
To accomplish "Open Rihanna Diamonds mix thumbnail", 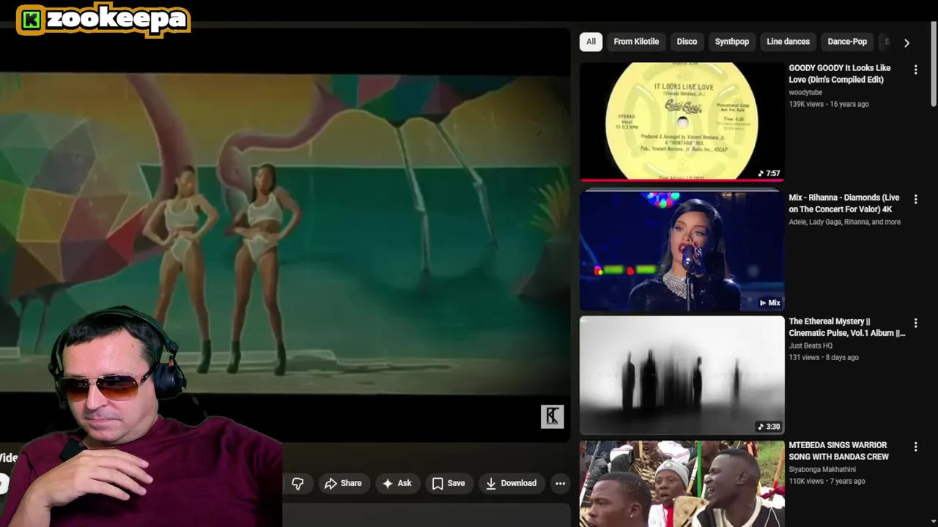I will (x=682, y=251).
